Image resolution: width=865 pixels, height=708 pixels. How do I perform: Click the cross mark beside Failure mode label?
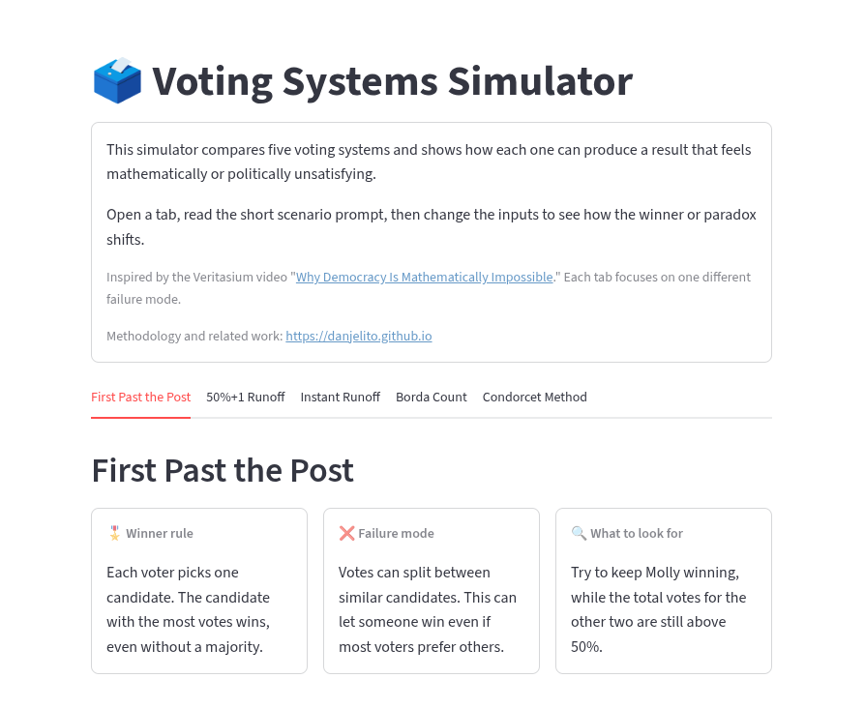click(x=346, y=532)
